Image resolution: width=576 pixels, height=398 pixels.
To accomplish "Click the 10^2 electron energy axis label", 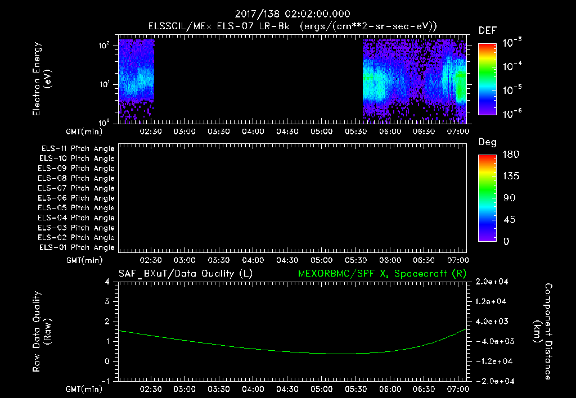I will point(104,46).
